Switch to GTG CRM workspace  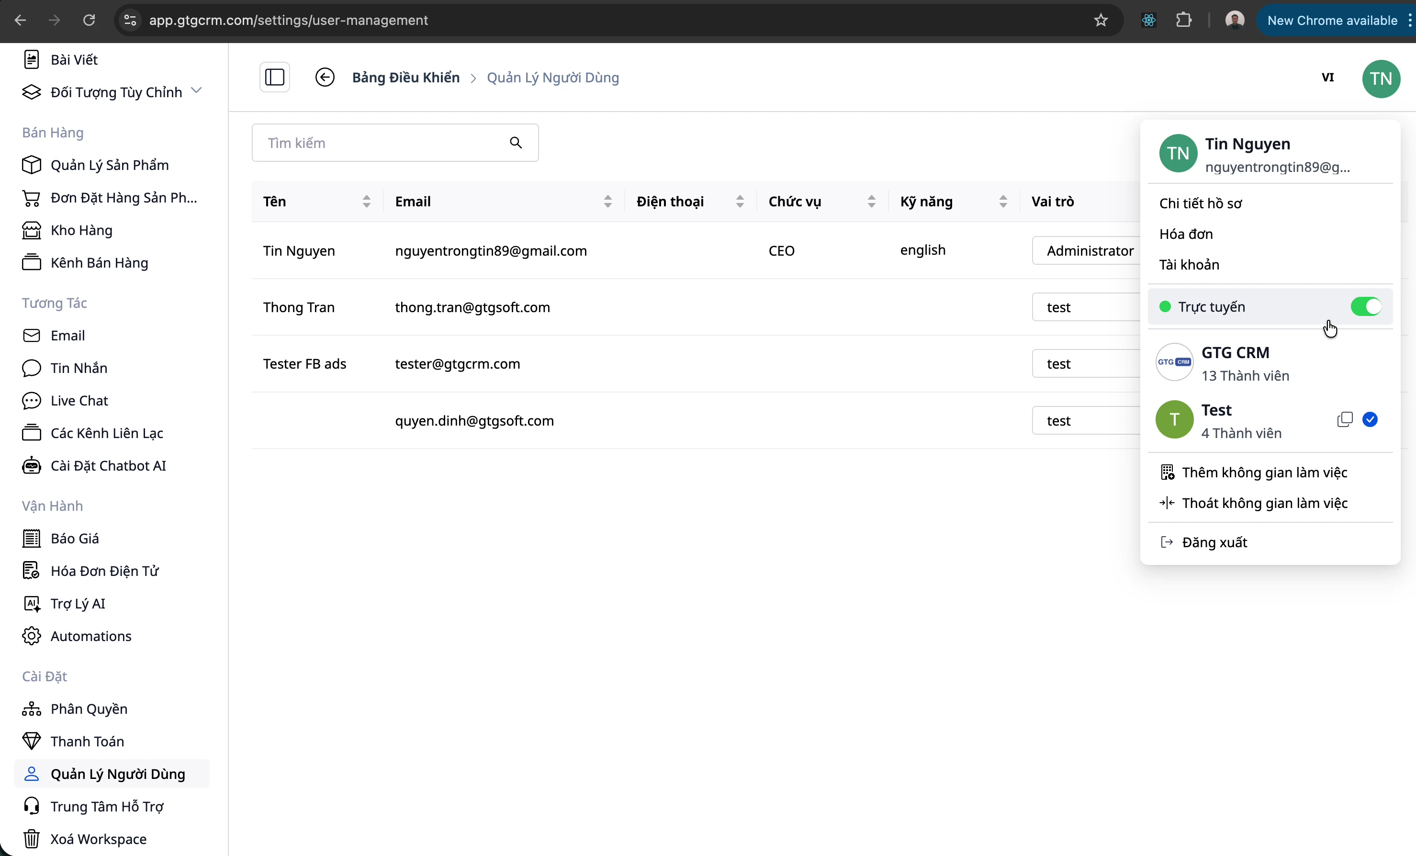[x=1236, y=363]
